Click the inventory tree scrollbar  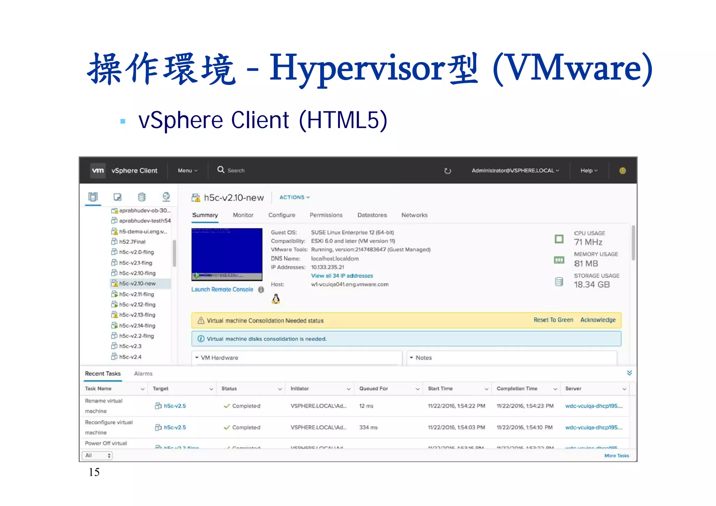[174, 253]
